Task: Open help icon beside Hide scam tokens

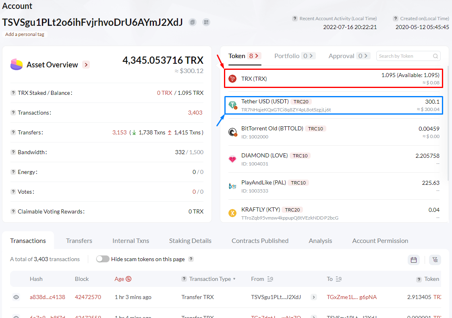Action: pyautogui.click(x=191, y=259)
